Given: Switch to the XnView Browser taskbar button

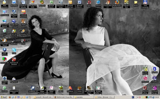Looking at the screenshot, I should pos(104,97).
